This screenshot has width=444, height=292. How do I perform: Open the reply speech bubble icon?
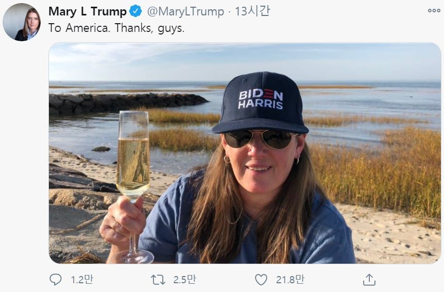pos(55,280)
